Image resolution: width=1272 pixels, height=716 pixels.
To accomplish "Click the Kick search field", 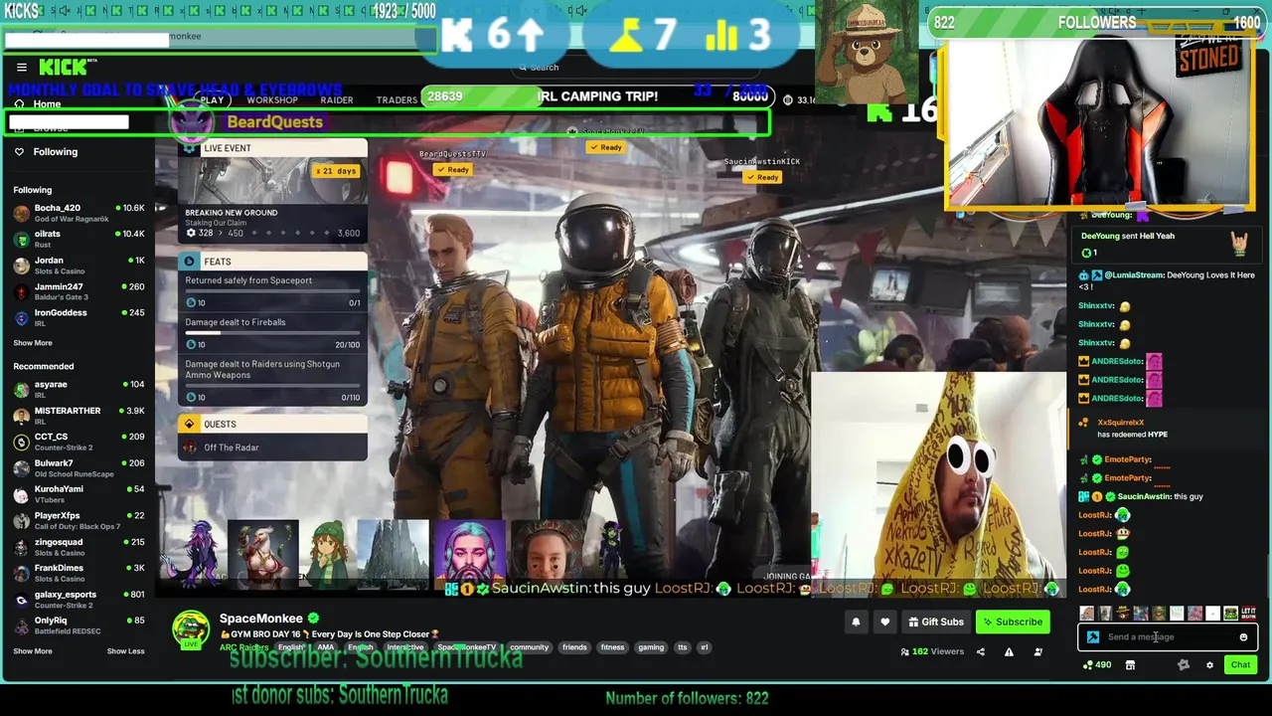I will click(x=636, y=68).
